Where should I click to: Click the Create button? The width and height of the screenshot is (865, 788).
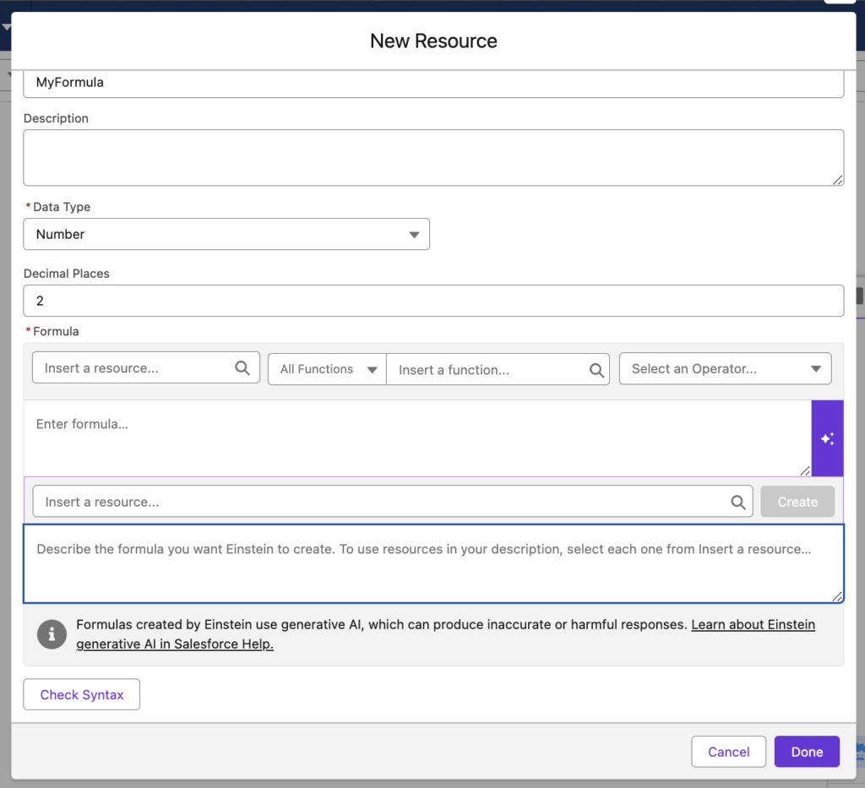pos(797,502)
